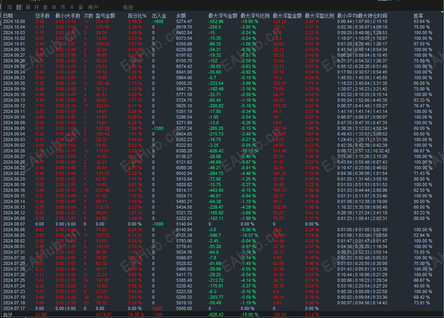The height and width of the screenshot is (318, 444).
Task: Click the -1300 withdrawal on 2024.09.05
Action: [158, 128]
